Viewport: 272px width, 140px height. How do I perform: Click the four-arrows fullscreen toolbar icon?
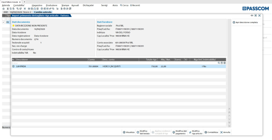[x=25, y=9]
